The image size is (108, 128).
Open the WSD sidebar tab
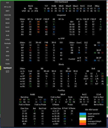point(7,55)
